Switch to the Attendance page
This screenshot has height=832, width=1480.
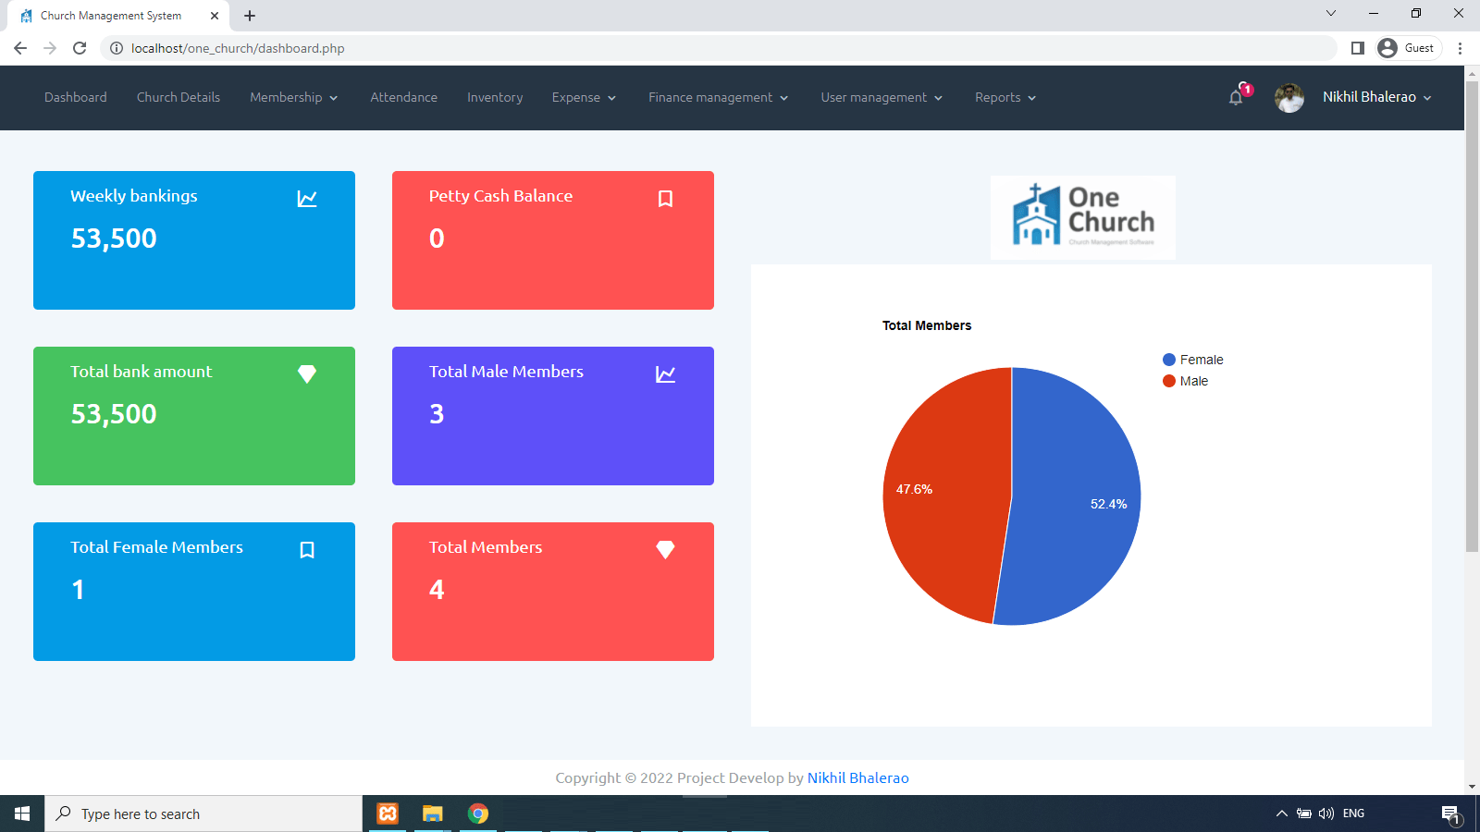tap(403, 97)
